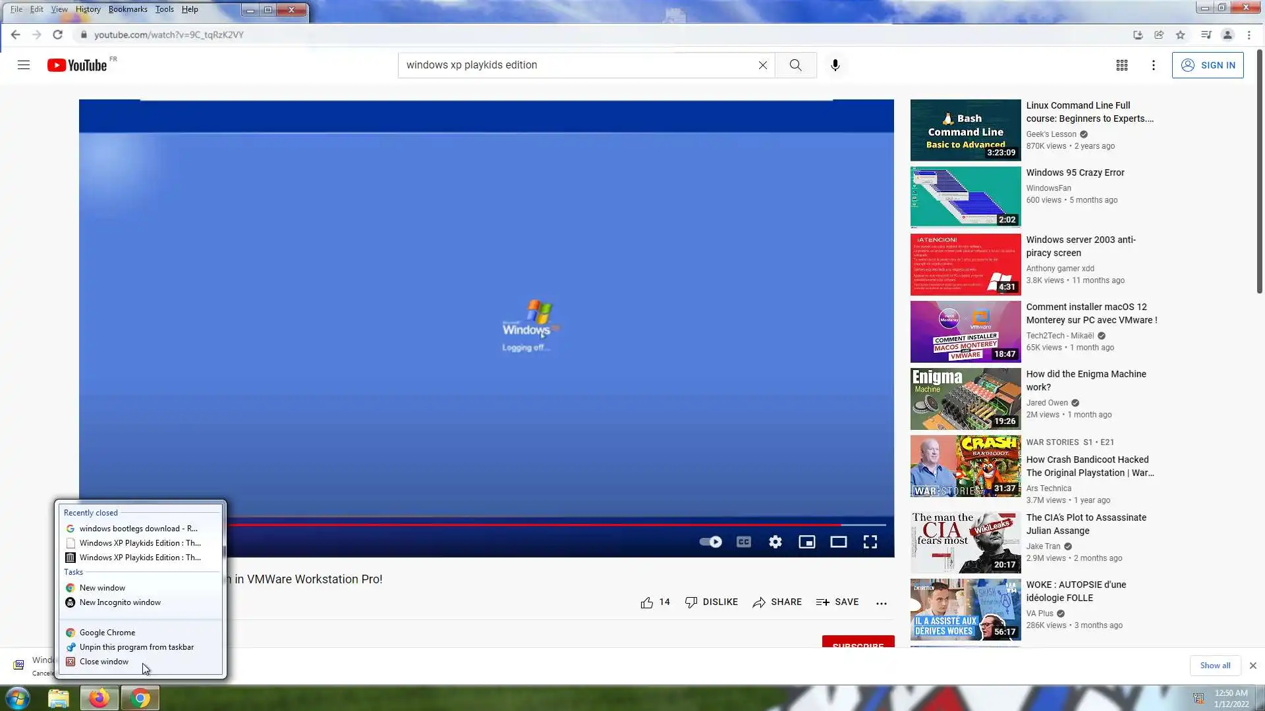Image resolution: width=1265 pixels, height=711 pixels.
Task: Open the YouTube hamburger guide menu
Action: 24,65
